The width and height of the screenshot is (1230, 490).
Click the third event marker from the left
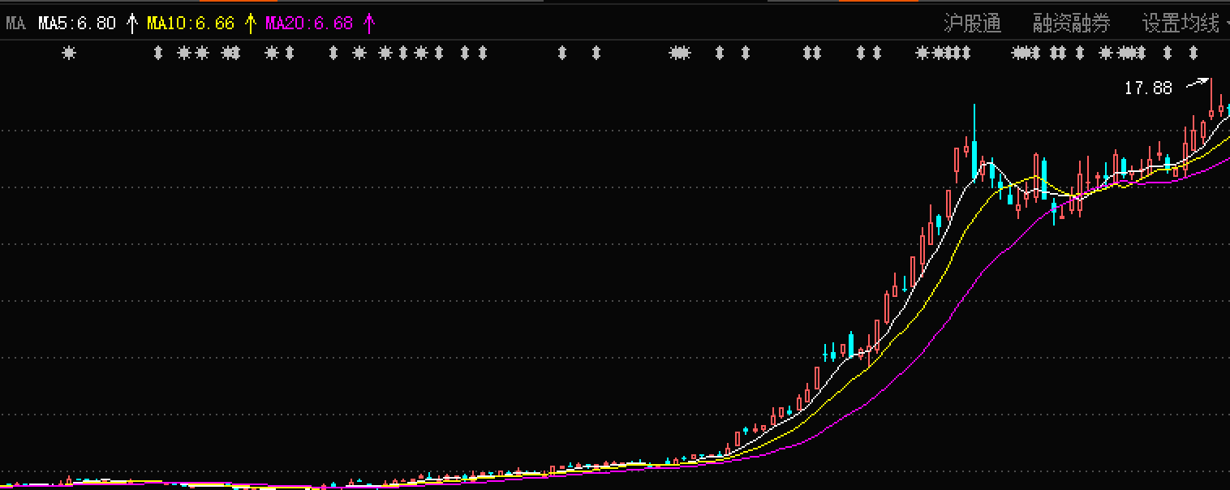click(184, 54)
